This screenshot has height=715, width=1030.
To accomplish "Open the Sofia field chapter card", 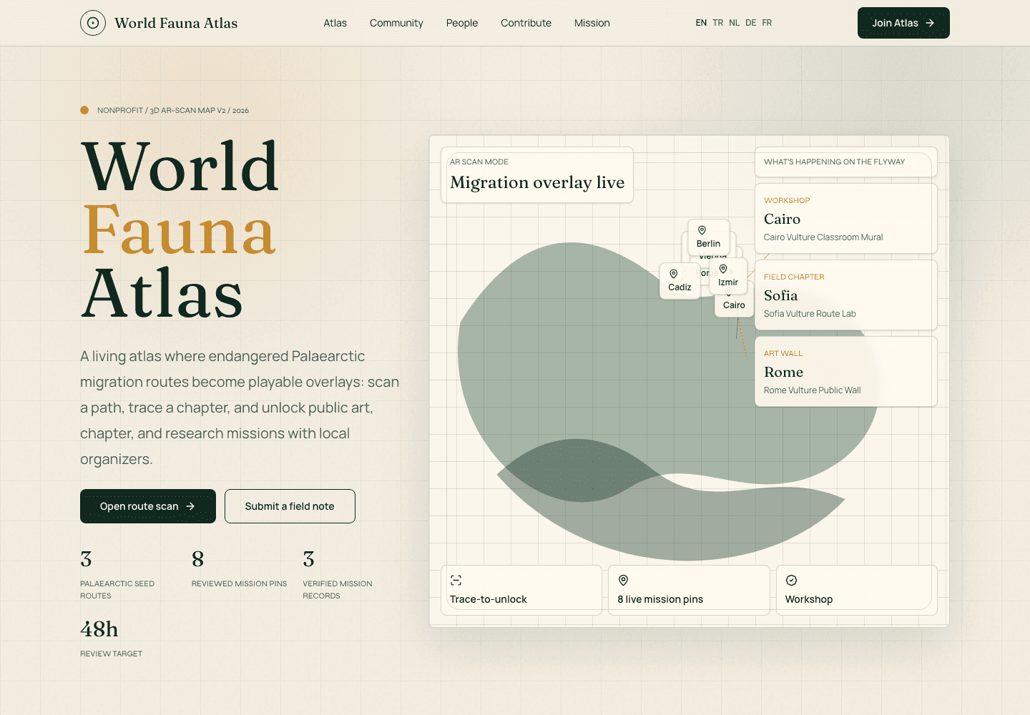I will click(846, 295).
